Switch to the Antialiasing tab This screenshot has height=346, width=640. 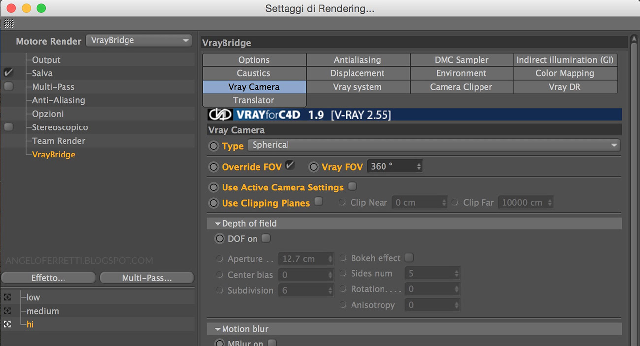point(357,60)
